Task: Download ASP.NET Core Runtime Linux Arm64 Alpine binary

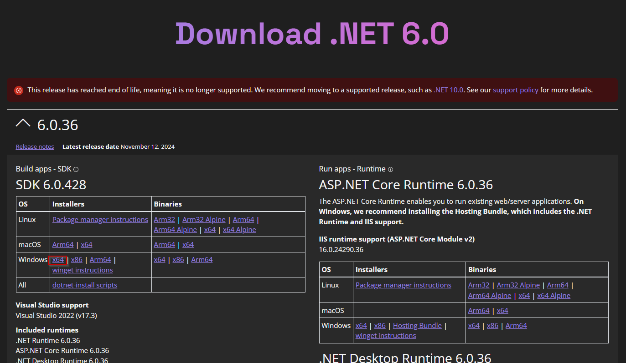Action: point(490,296)
